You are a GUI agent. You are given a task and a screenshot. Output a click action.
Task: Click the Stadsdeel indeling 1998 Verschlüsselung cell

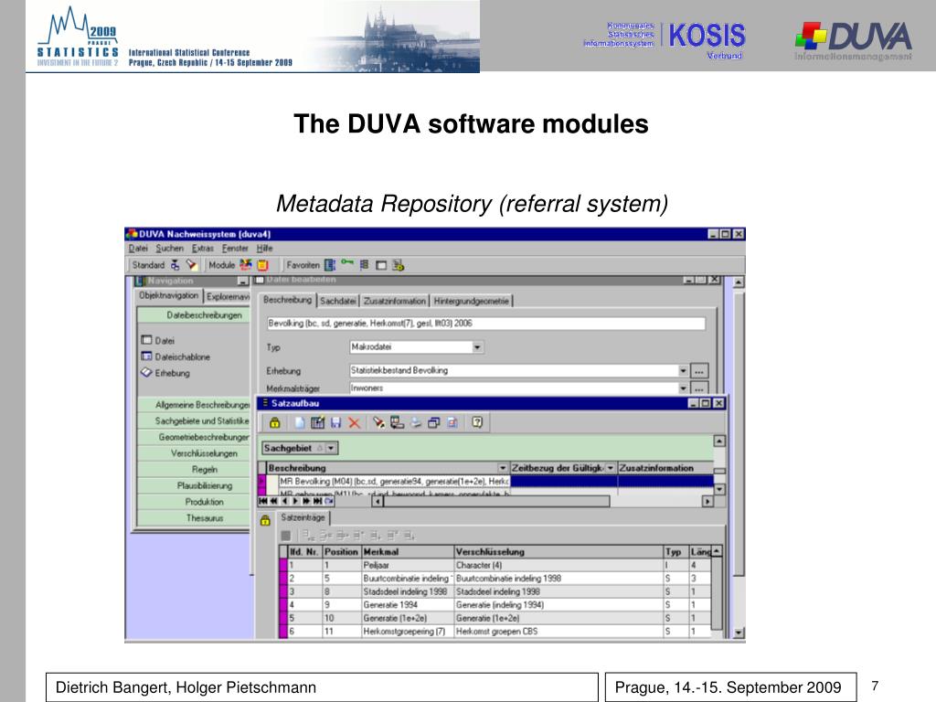[x=558, y=591]
